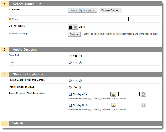The image size is (166, 132).
Task: Expand the Color of Name dropdown arrow
Action: coord(75,27)
